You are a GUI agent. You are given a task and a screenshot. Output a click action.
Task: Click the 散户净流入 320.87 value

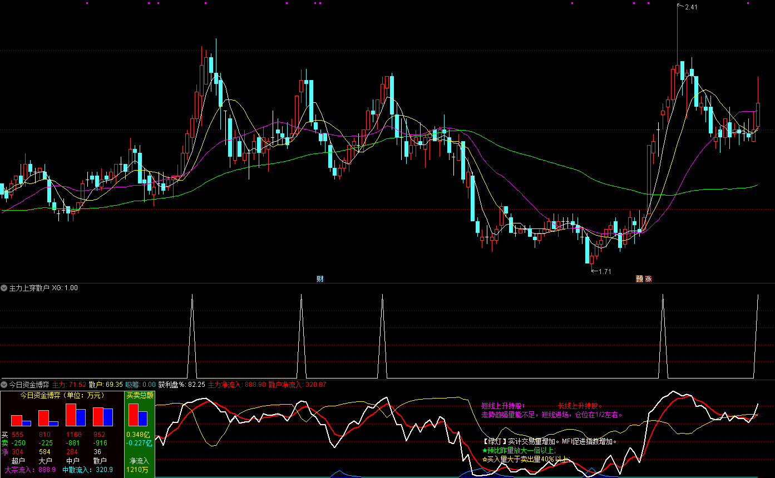point(297,384)
